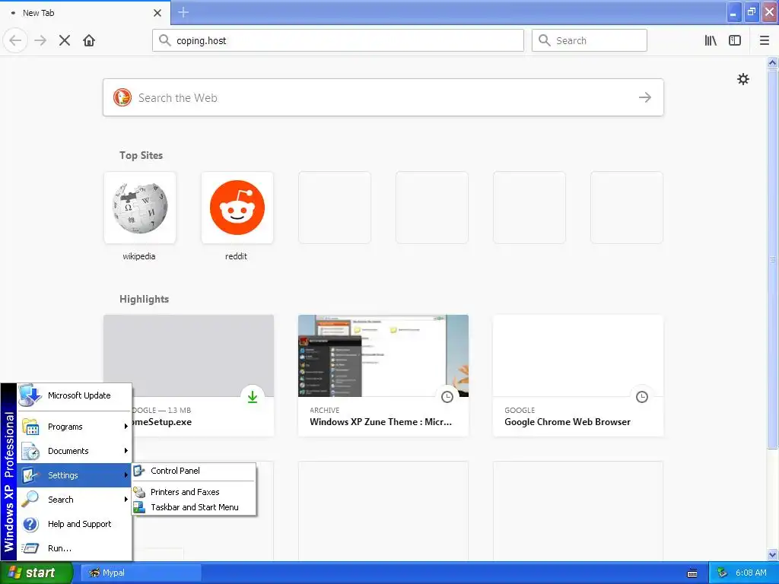Choose Control Panel from Settings submenu
The height and width of the screenshot is (584, 779).
pyautogui.click(x=194, y=470)
